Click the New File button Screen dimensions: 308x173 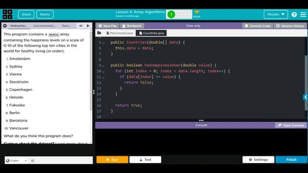[107, 25]
